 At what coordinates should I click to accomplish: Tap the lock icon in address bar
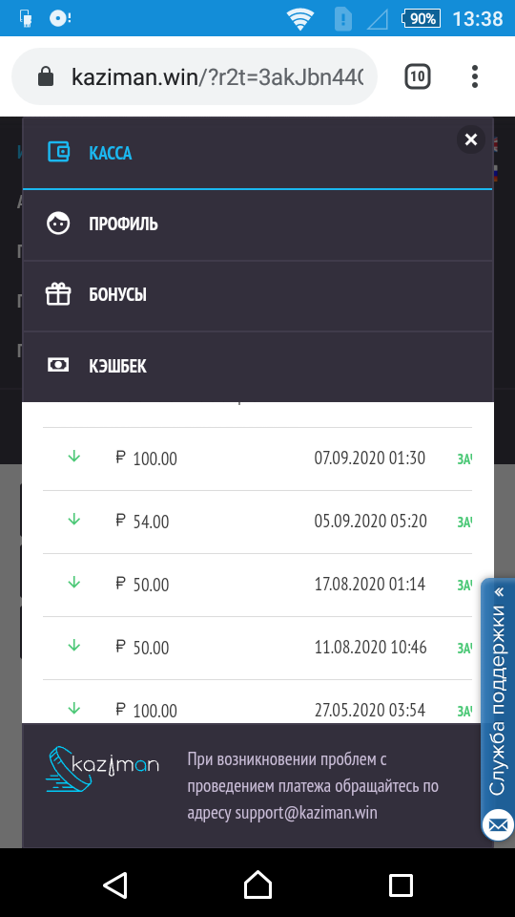point(46,76)
